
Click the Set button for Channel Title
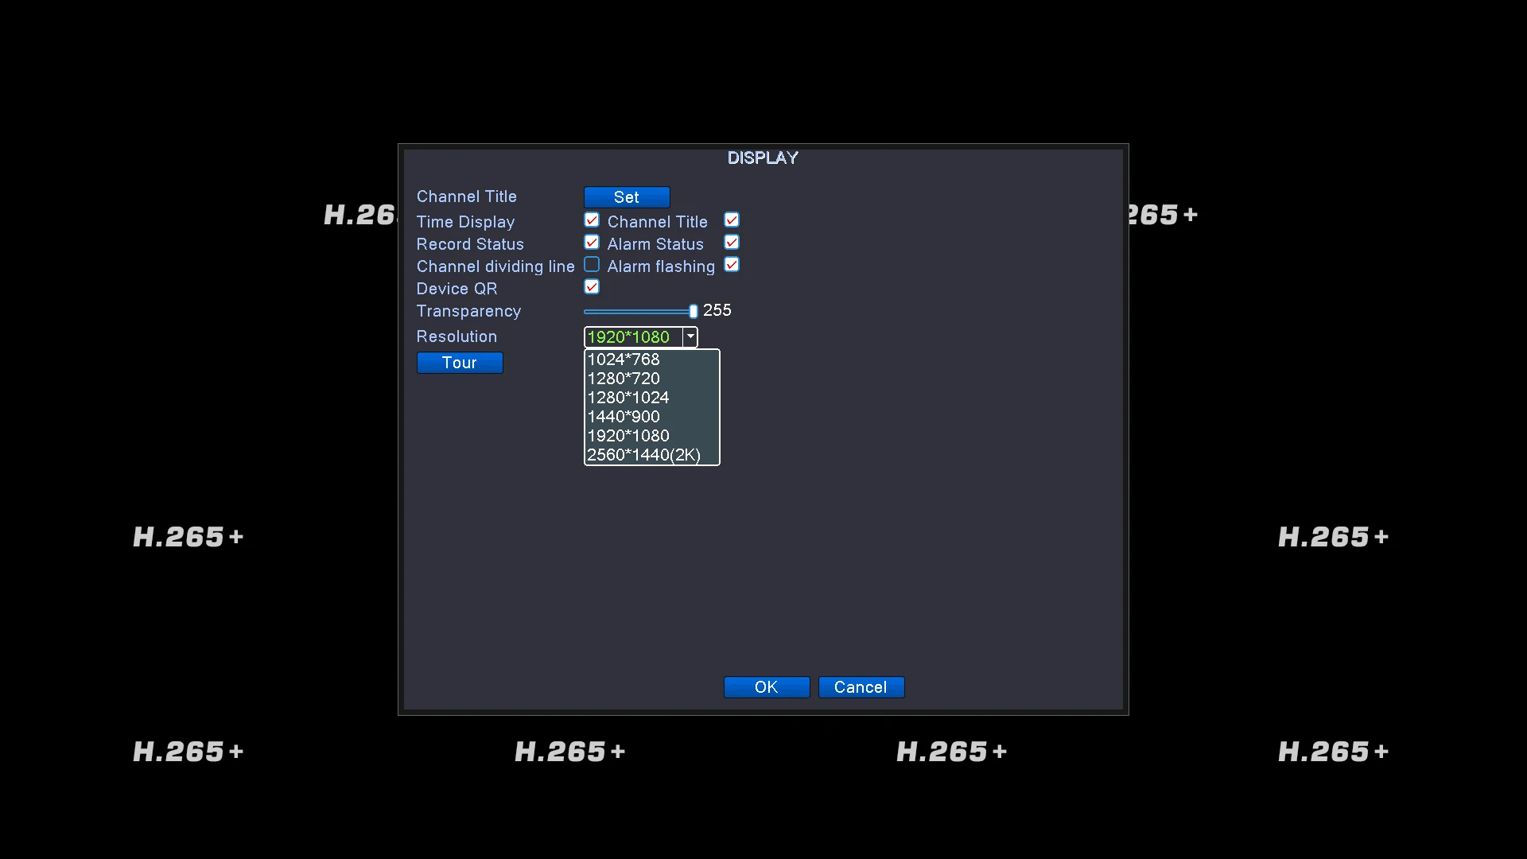(x=627, y=197)
